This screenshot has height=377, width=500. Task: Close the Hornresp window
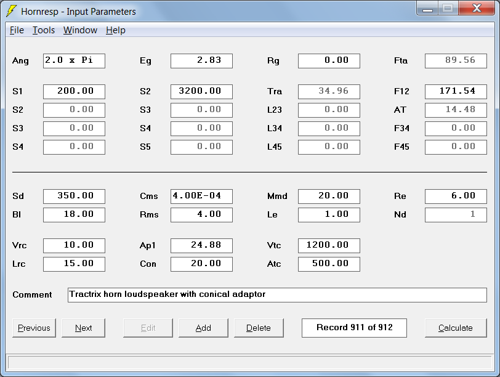coord(477,8)
